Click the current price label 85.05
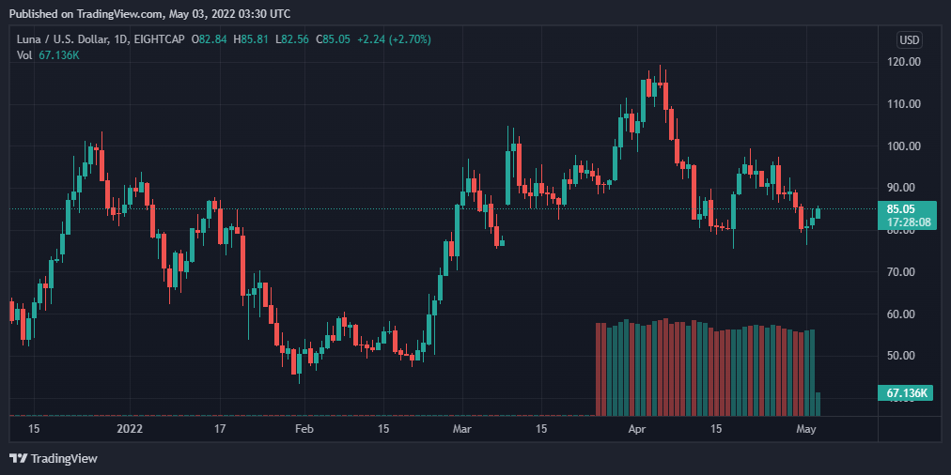Viewport: 951px width, 475px height. point(900,209)
